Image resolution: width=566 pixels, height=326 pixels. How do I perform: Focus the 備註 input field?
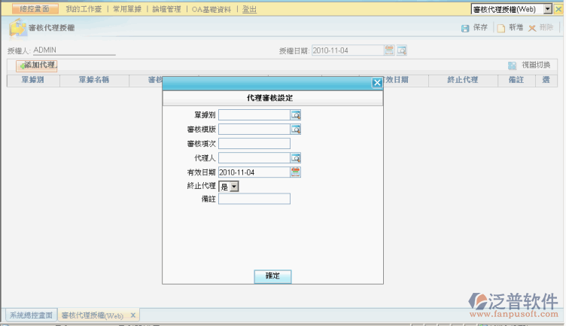pyautogui.click(x=254, y=199)
